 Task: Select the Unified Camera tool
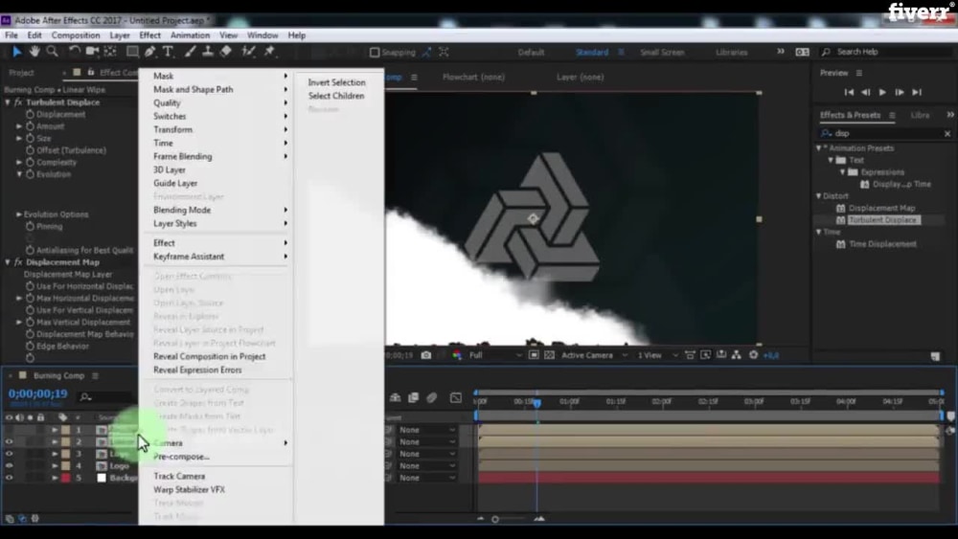pos(92,52)
